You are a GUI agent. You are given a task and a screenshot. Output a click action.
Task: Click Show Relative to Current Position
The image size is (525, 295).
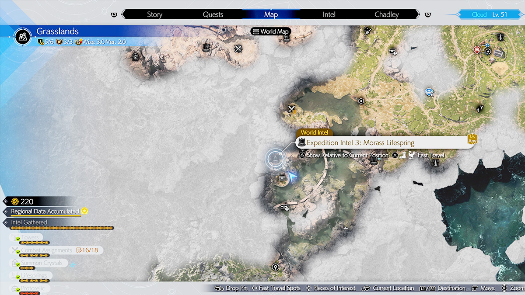click(348, 155)
